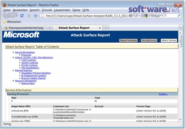
Task: Click the warning icon on Sitzungswiederherstellung tab
Action: pos(6,28)
